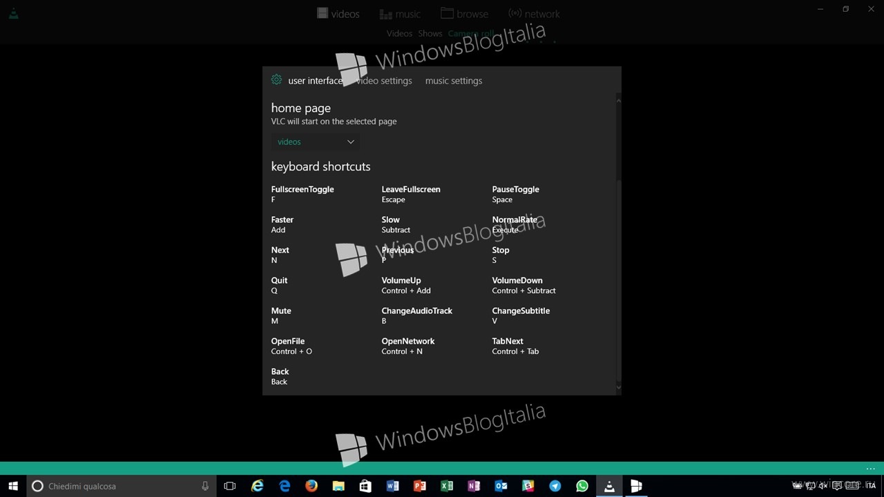Click the VolumeUp shortcut entry

[x=406, y=285]
